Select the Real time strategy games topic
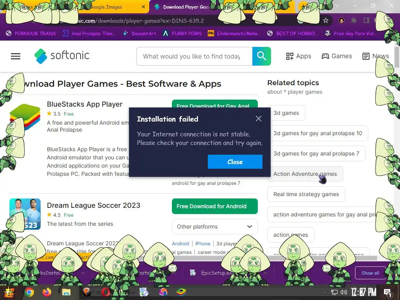 [x=306, y=194]
